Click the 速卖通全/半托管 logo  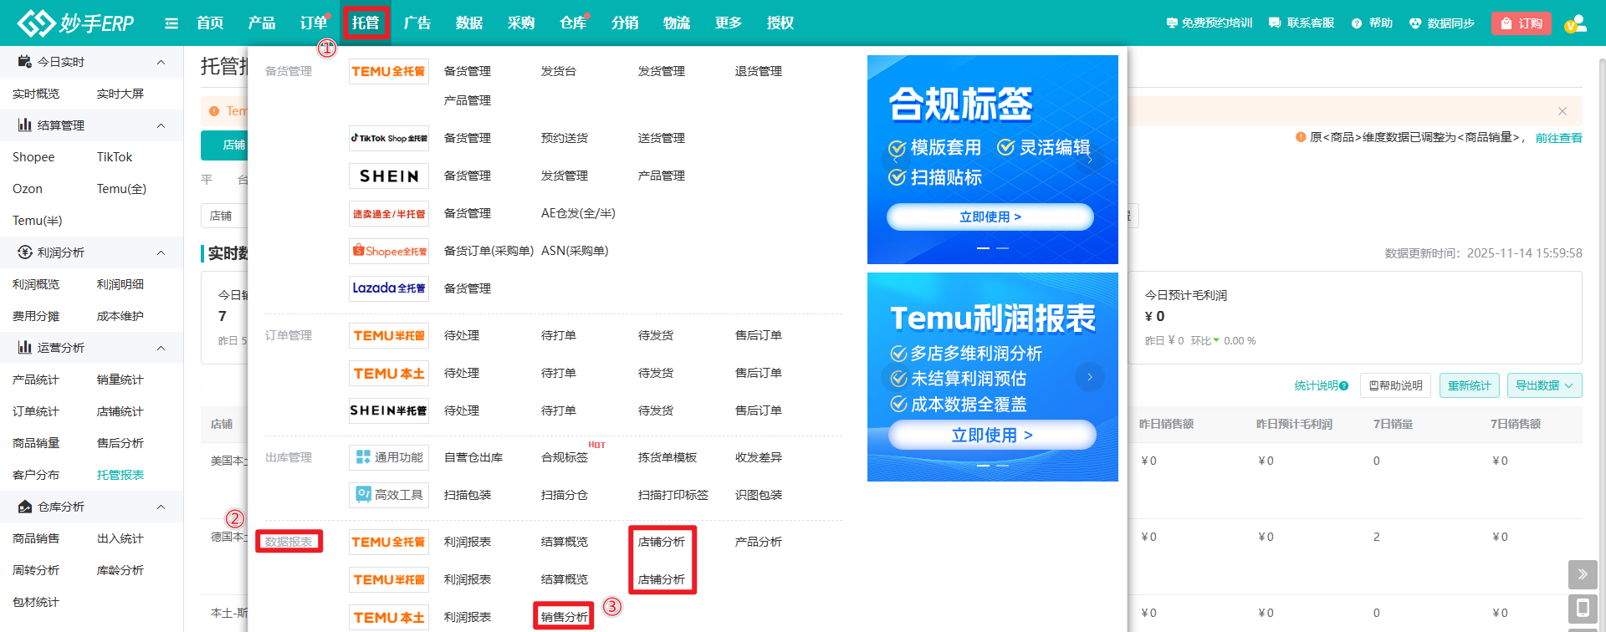[389, 213]
